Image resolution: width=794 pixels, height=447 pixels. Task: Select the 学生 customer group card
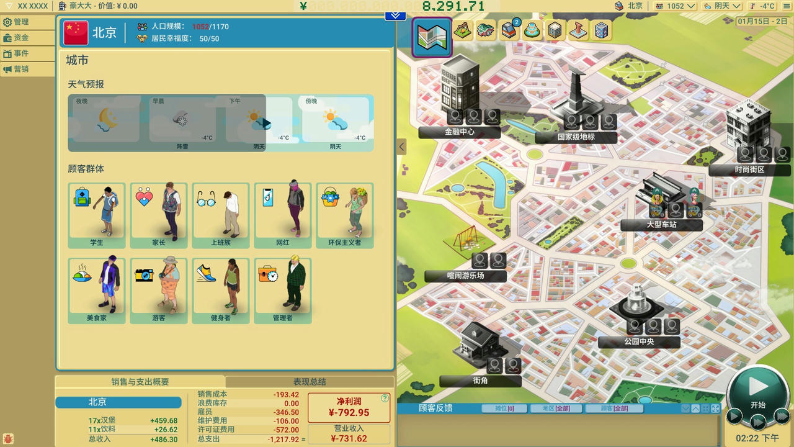97,215
